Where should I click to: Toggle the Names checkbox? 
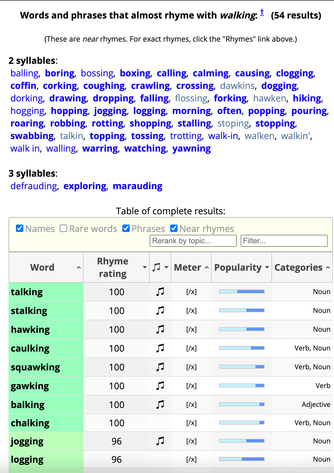click(x=20, y=228)
